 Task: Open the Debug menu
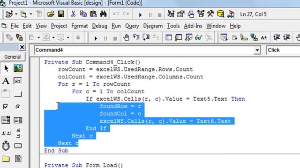coord(100,26)
